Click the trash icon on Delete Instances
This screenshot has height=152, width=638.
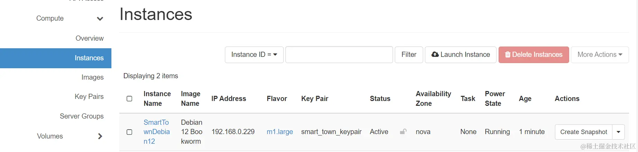[508, 54]
